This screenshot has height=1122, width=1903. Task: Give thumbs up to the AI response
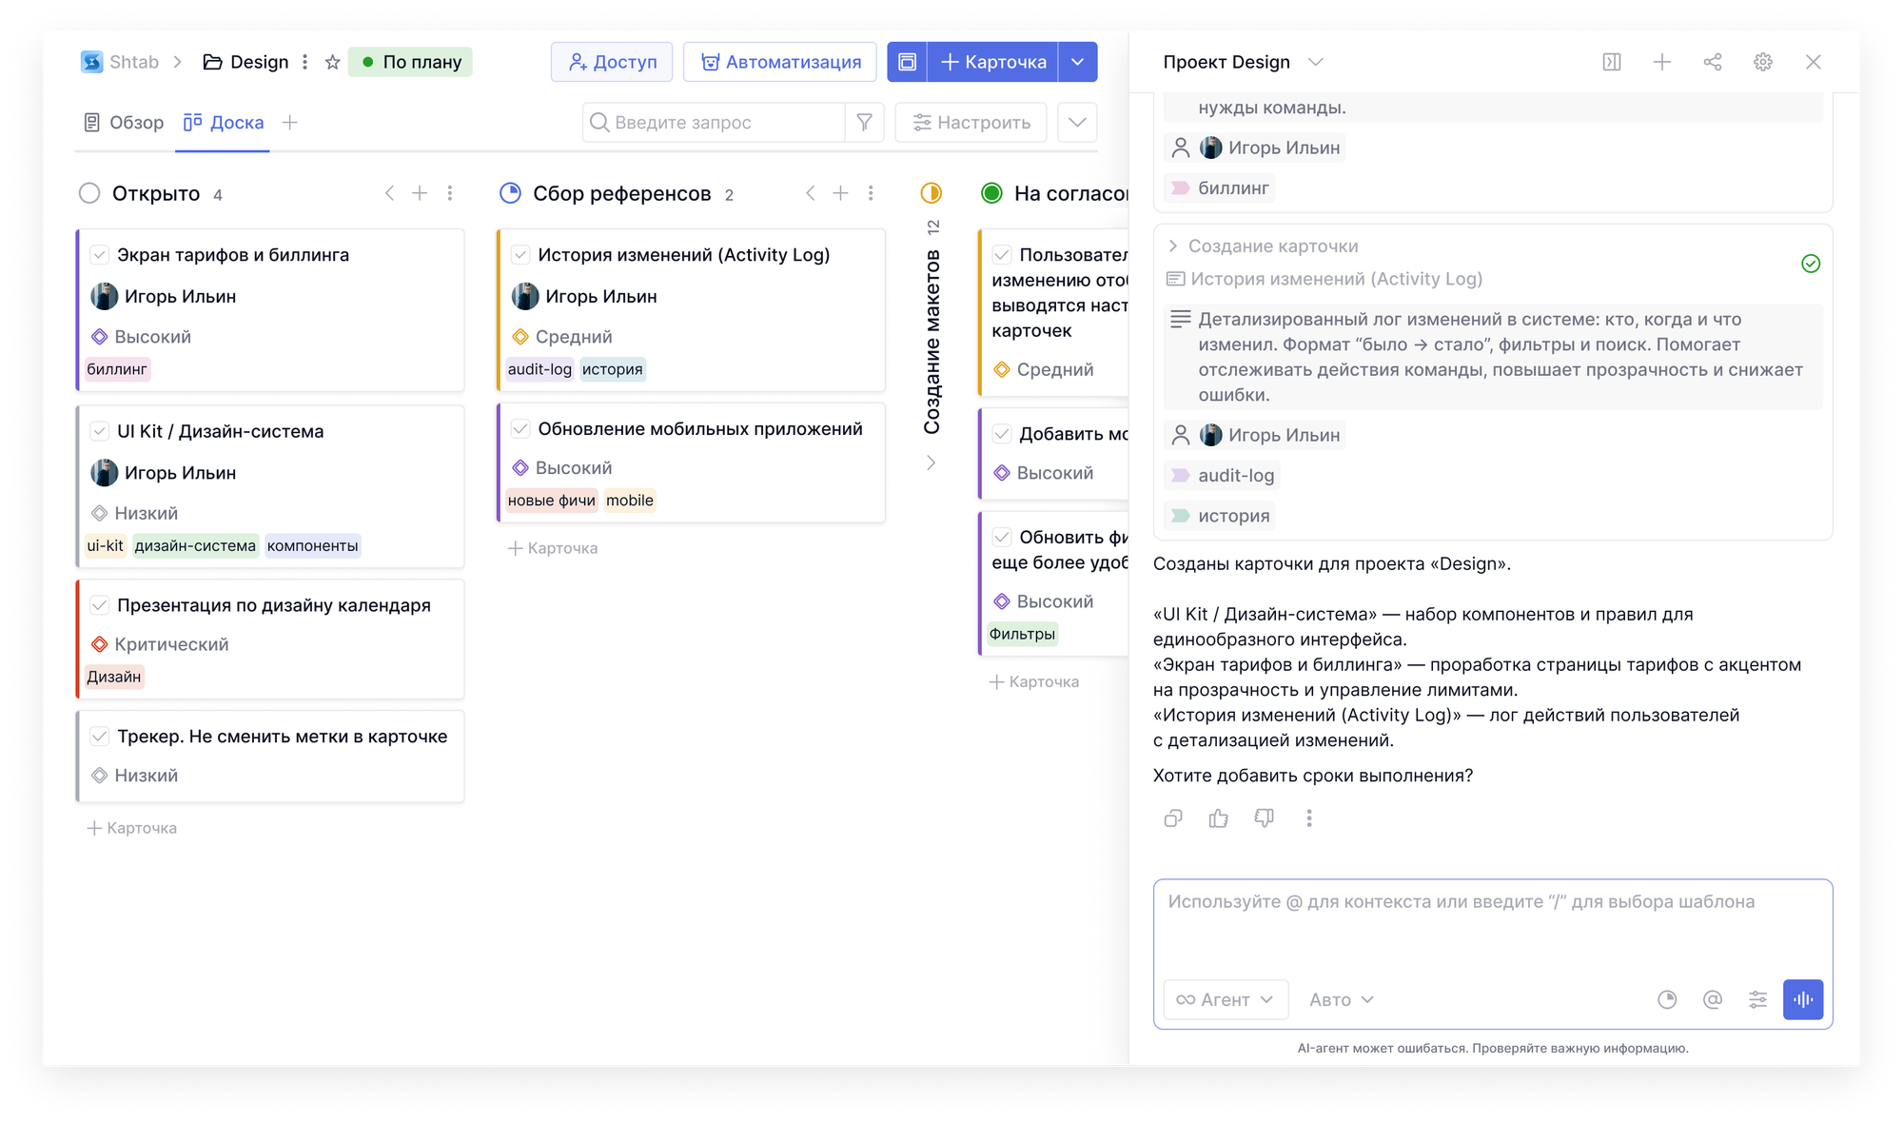point(1218,817)
